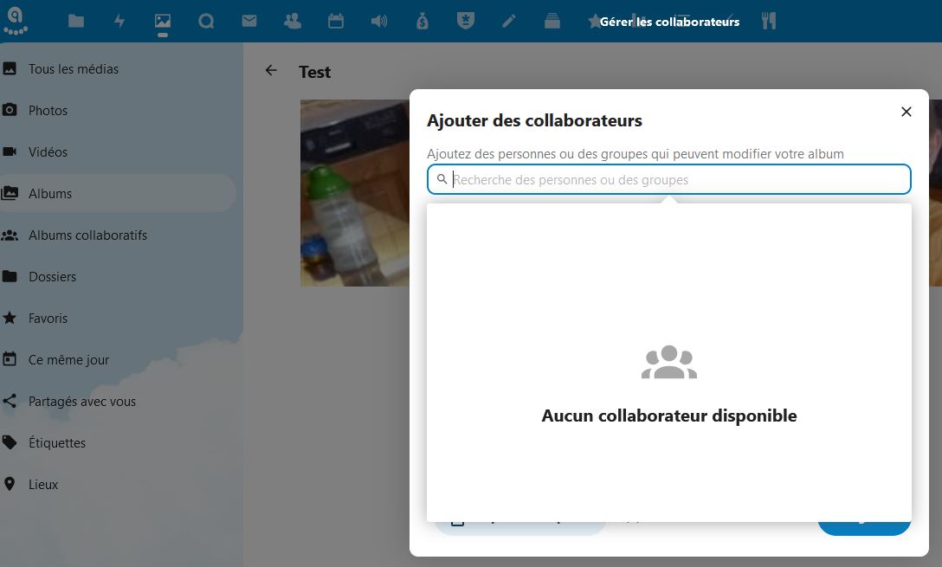Image resolution: width=942 pixels, height=567 pixels.
Task: Open the Calendar app icon
Action: pyautogui.click(x=336, y=21)
